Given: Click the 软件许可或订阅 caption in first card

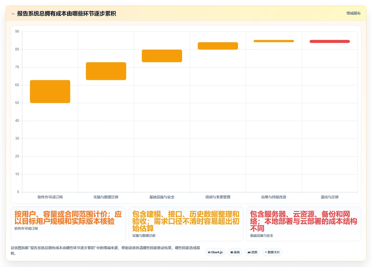Looking at the screenshot, I should (26, 229).
